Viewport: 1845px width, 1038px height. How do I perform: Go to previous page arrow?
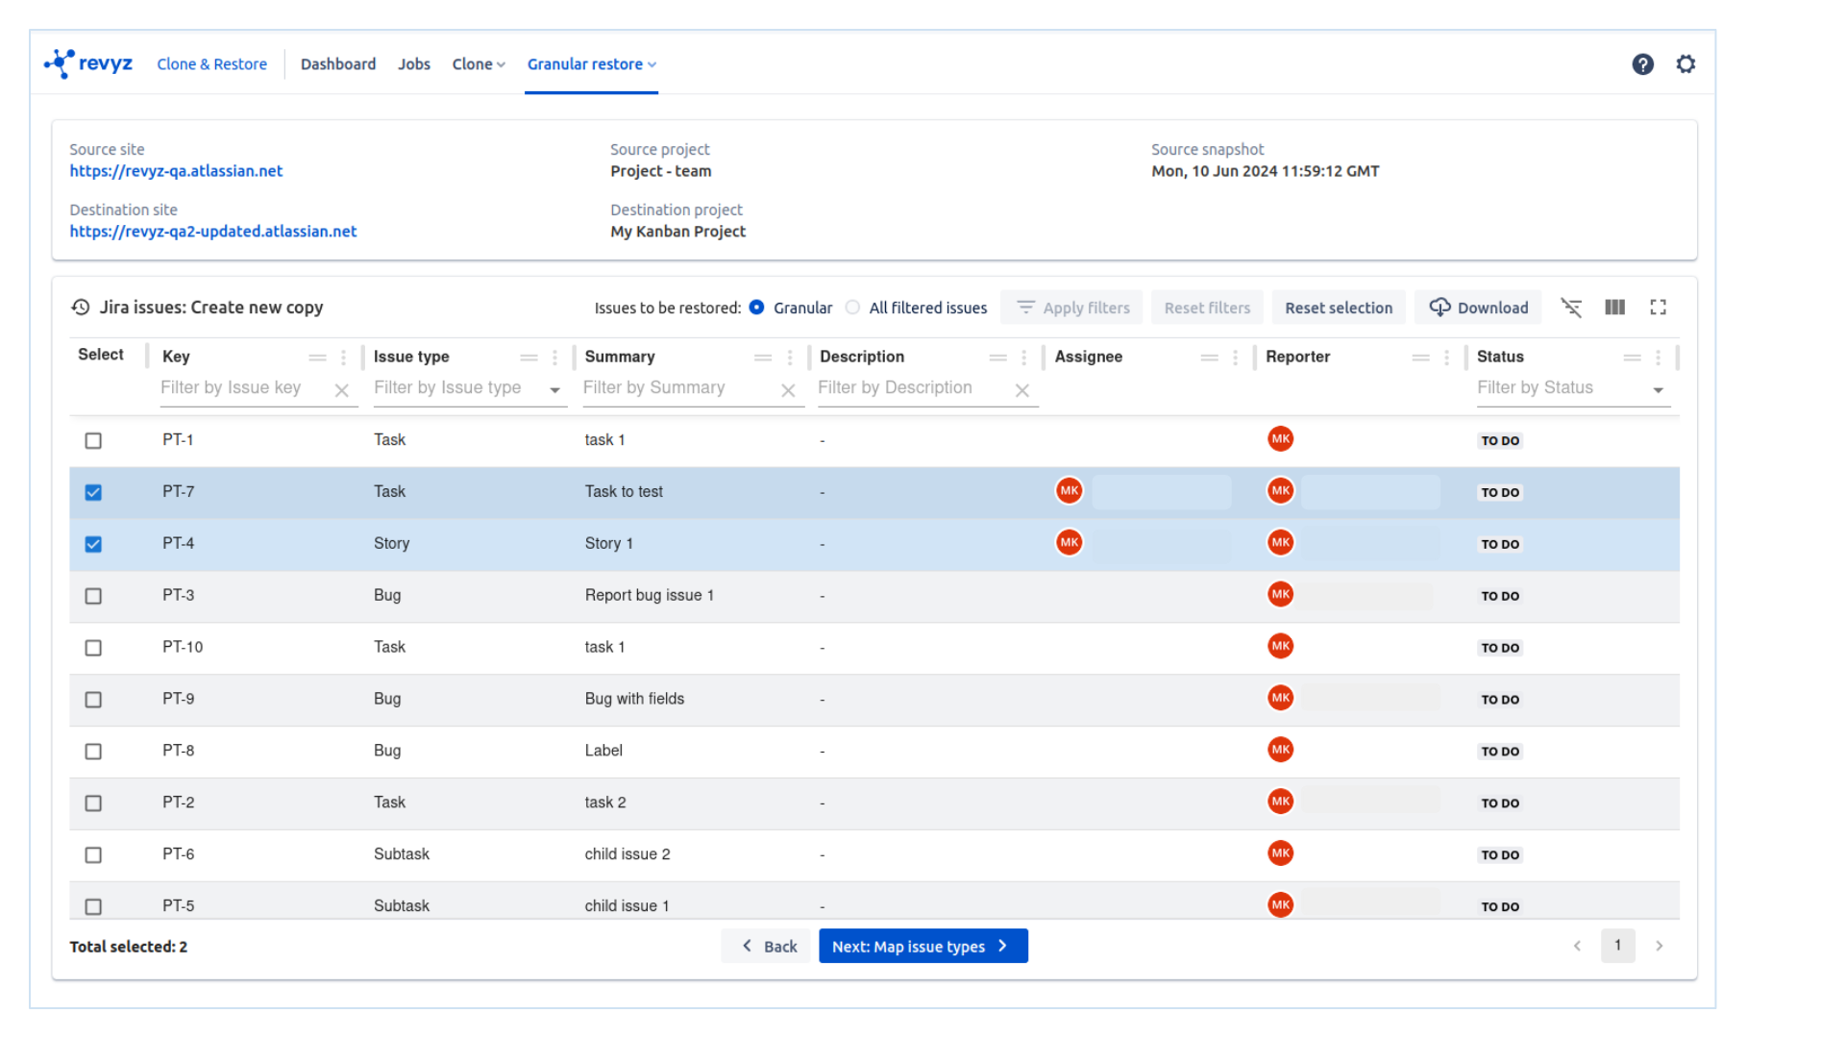tap(1577, 946)
